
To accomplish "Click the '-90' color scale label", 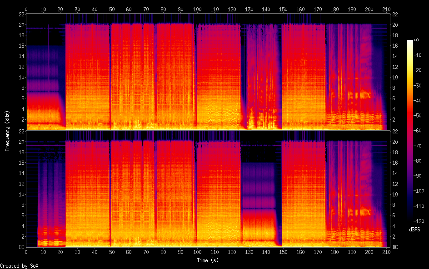I will click(x=418, y=176).
